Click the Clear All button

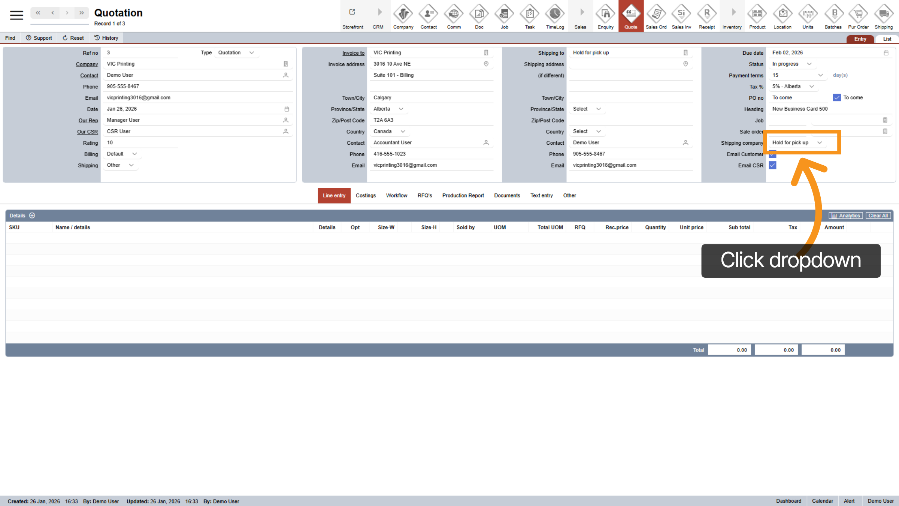(x=878, y=216)
